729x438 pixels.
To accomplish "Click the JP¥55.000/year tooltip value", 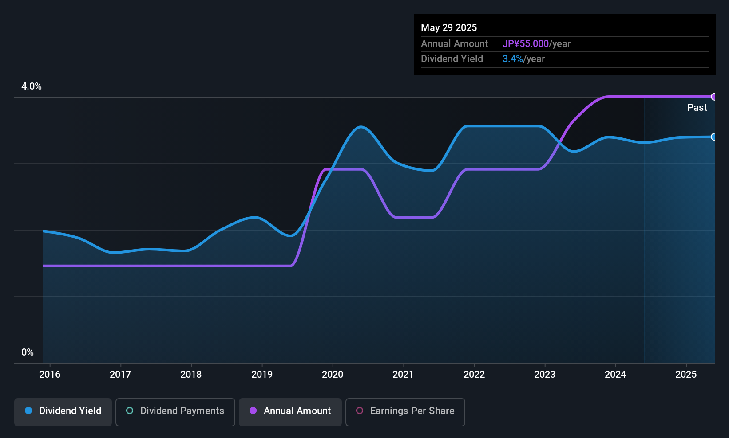I will coord(536,44).
